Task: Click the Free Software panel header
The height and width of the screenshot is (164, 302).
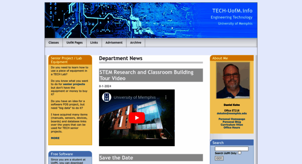Action: pyautogui.click(x=70, y=154)
